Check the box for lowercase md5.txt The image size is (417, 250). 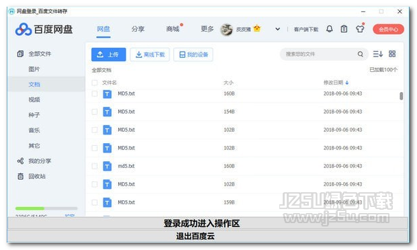95,166
